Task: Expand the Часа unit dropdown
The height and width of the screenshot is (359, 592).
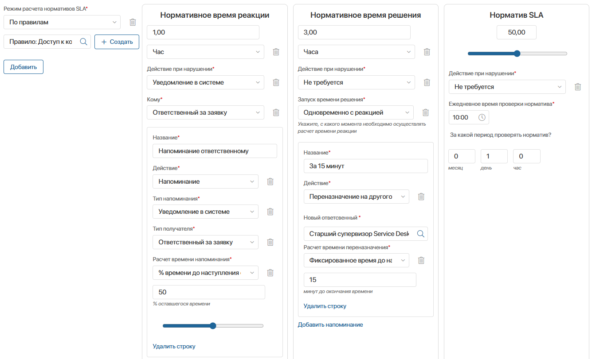Action: [357, 52]
